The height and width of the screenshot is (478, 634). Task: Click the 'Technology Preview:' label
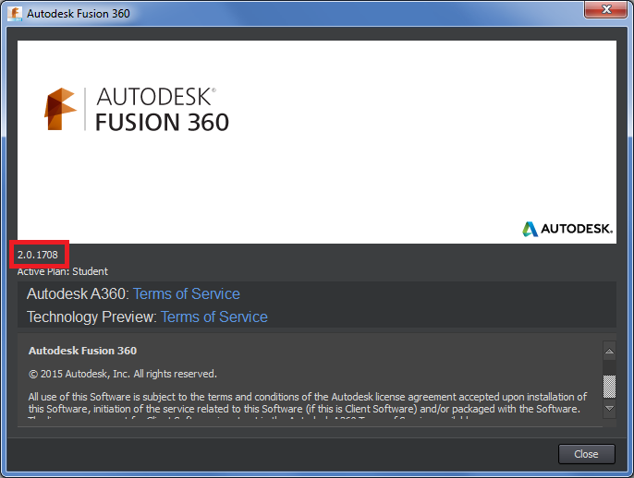pos(91,317)
